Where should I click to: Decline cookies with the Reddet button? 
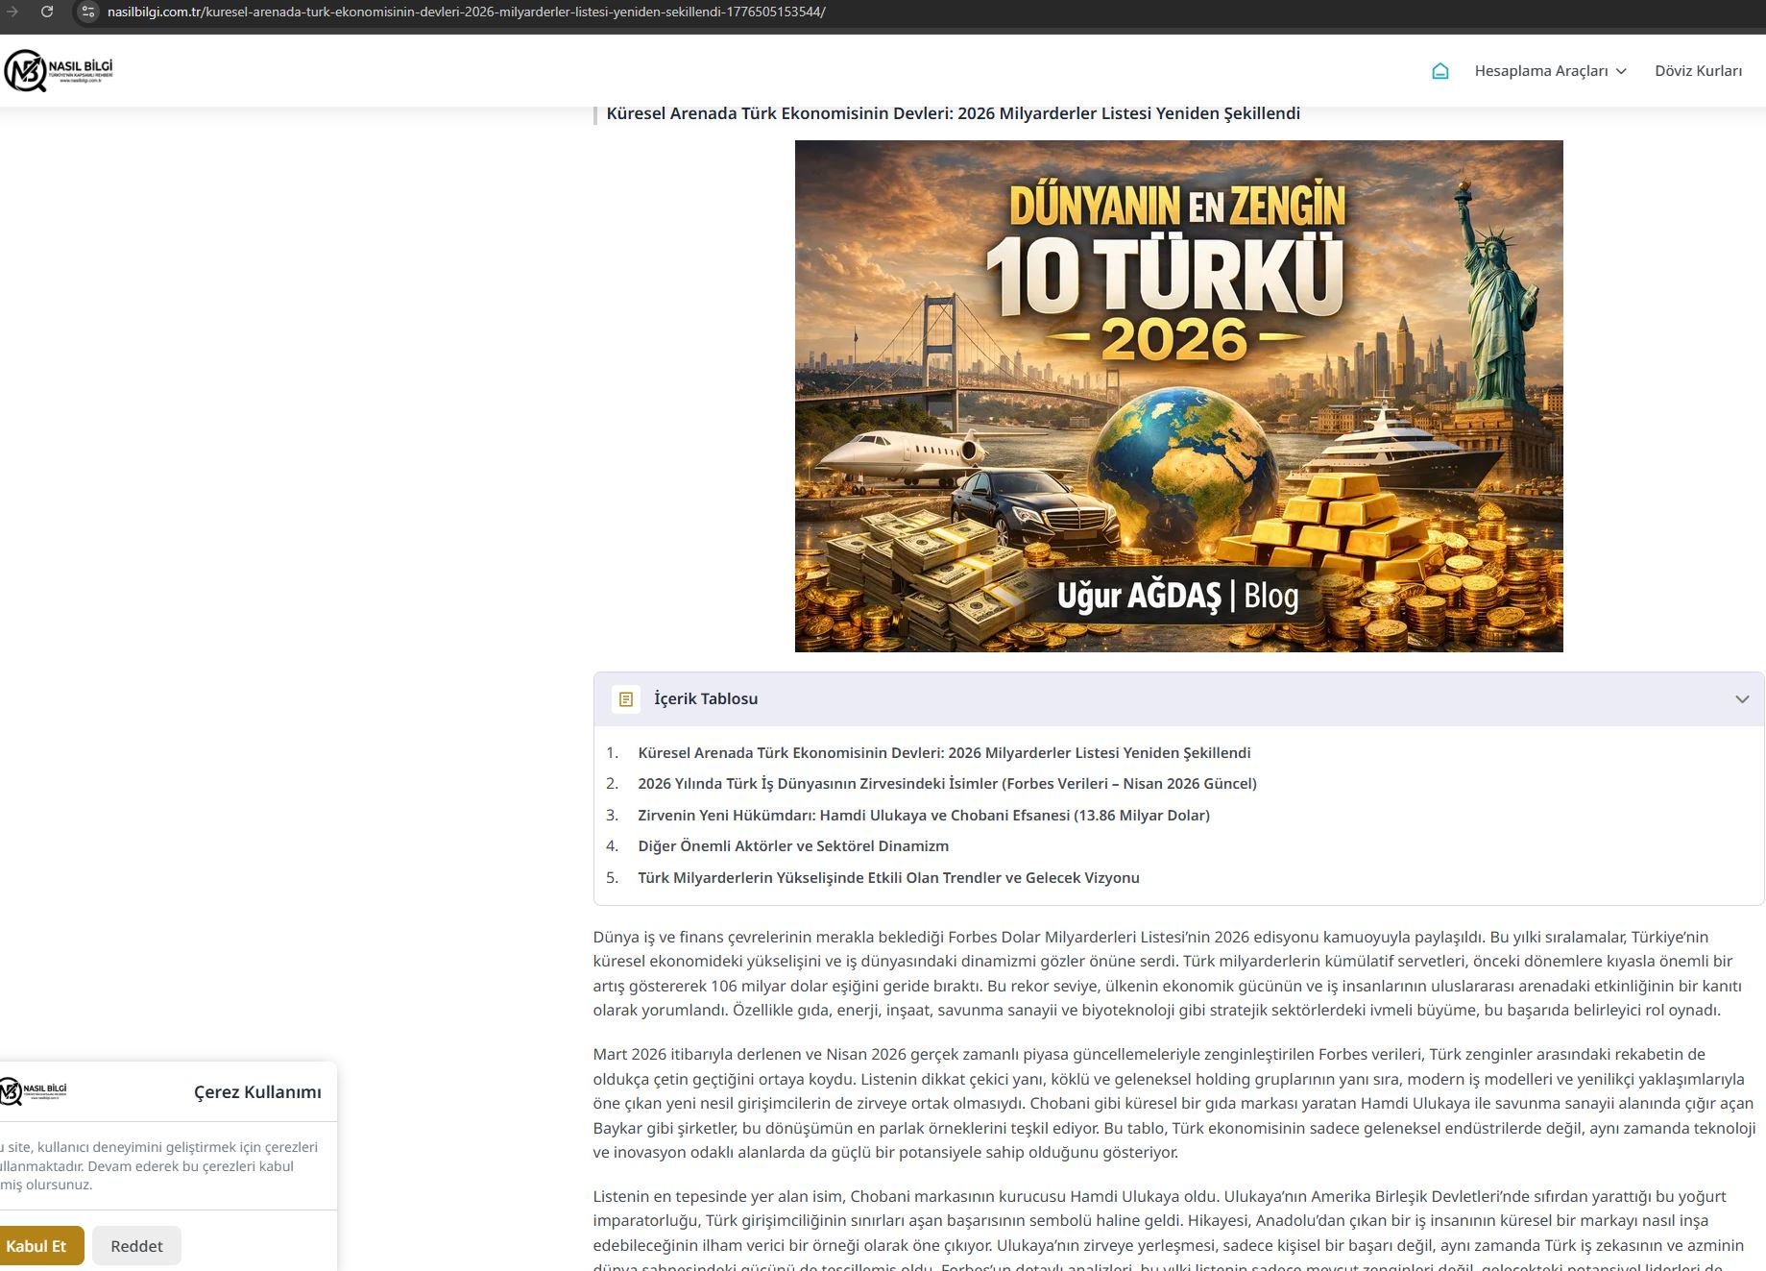(x=136, y=1246)
